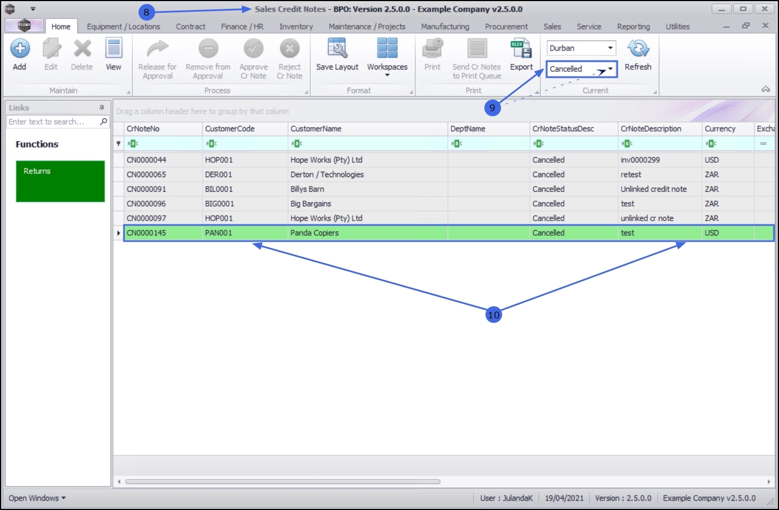779x510 pixels.
Task: Click the View document icon
Action: coord(113,49)
